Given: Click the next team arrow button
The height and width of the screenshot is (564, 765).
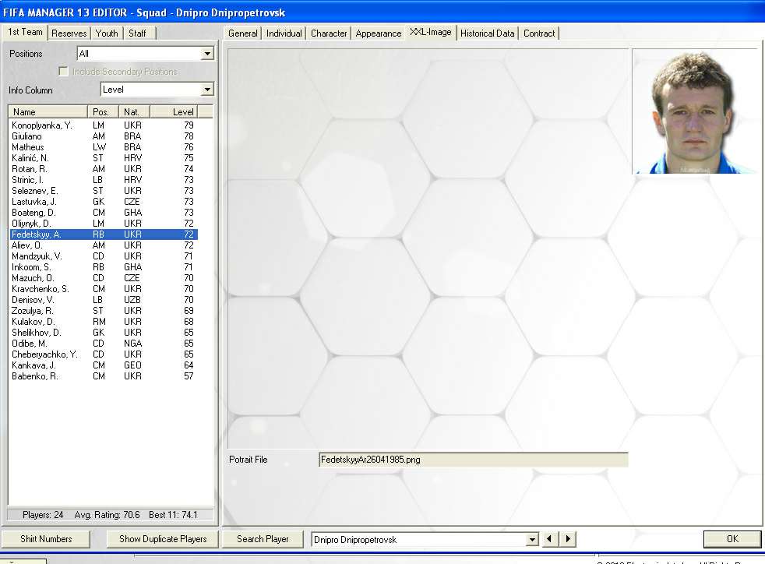Looking at the screenshot, I should [569, 539].
